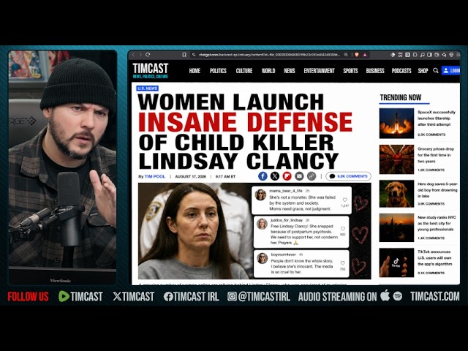
Task: Open the CULTURE nav item
Action: [244, 71]
